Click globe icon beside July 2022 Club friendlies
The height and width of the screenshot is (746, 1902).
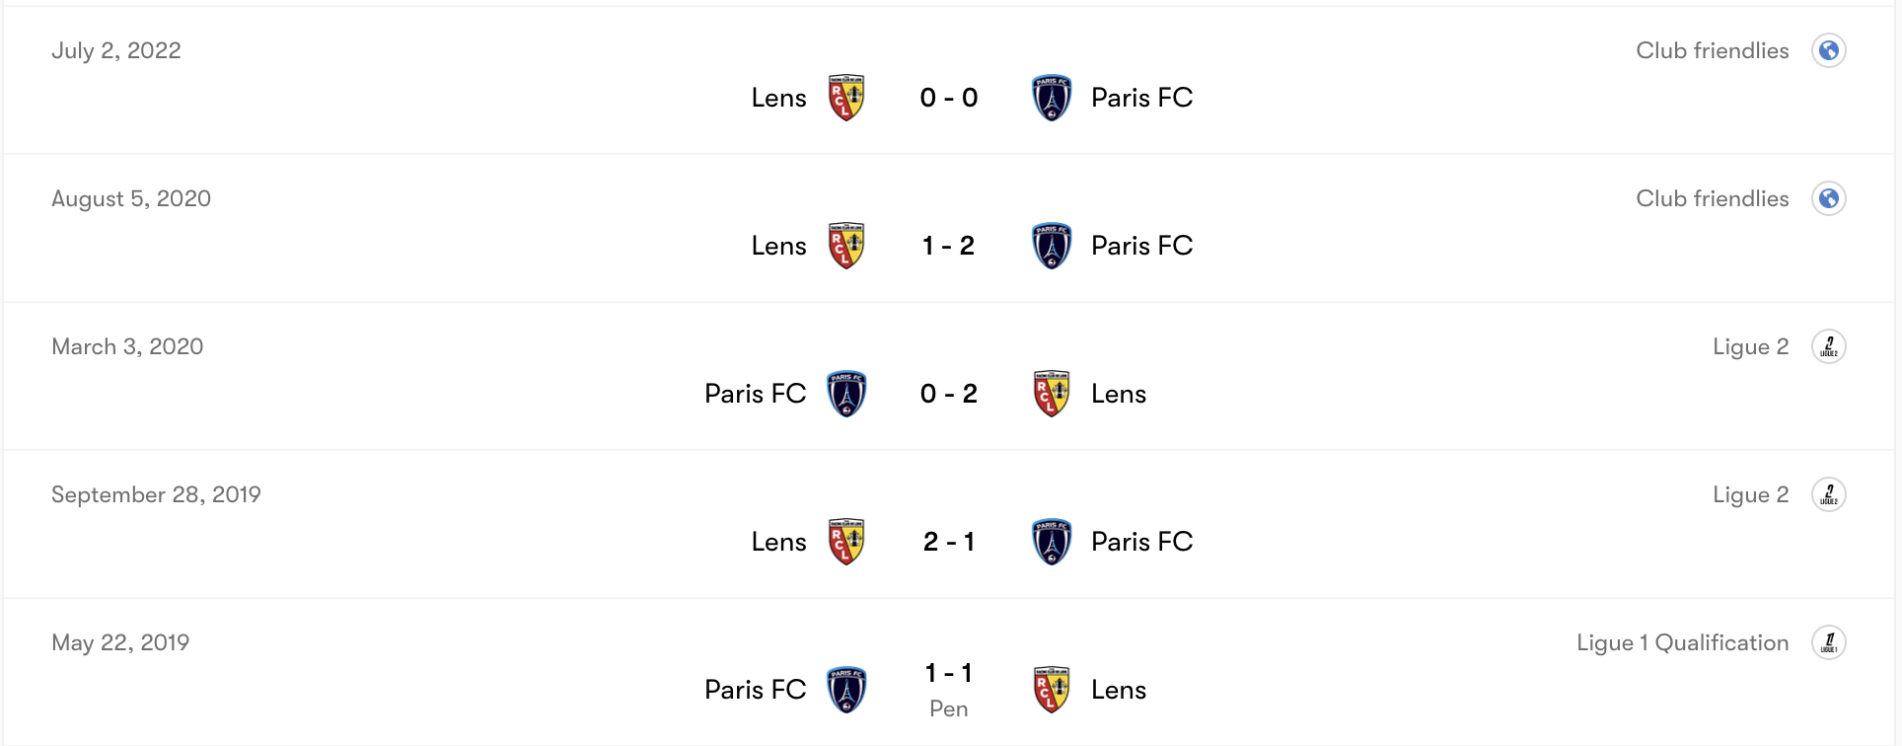tap(1828, 50)
